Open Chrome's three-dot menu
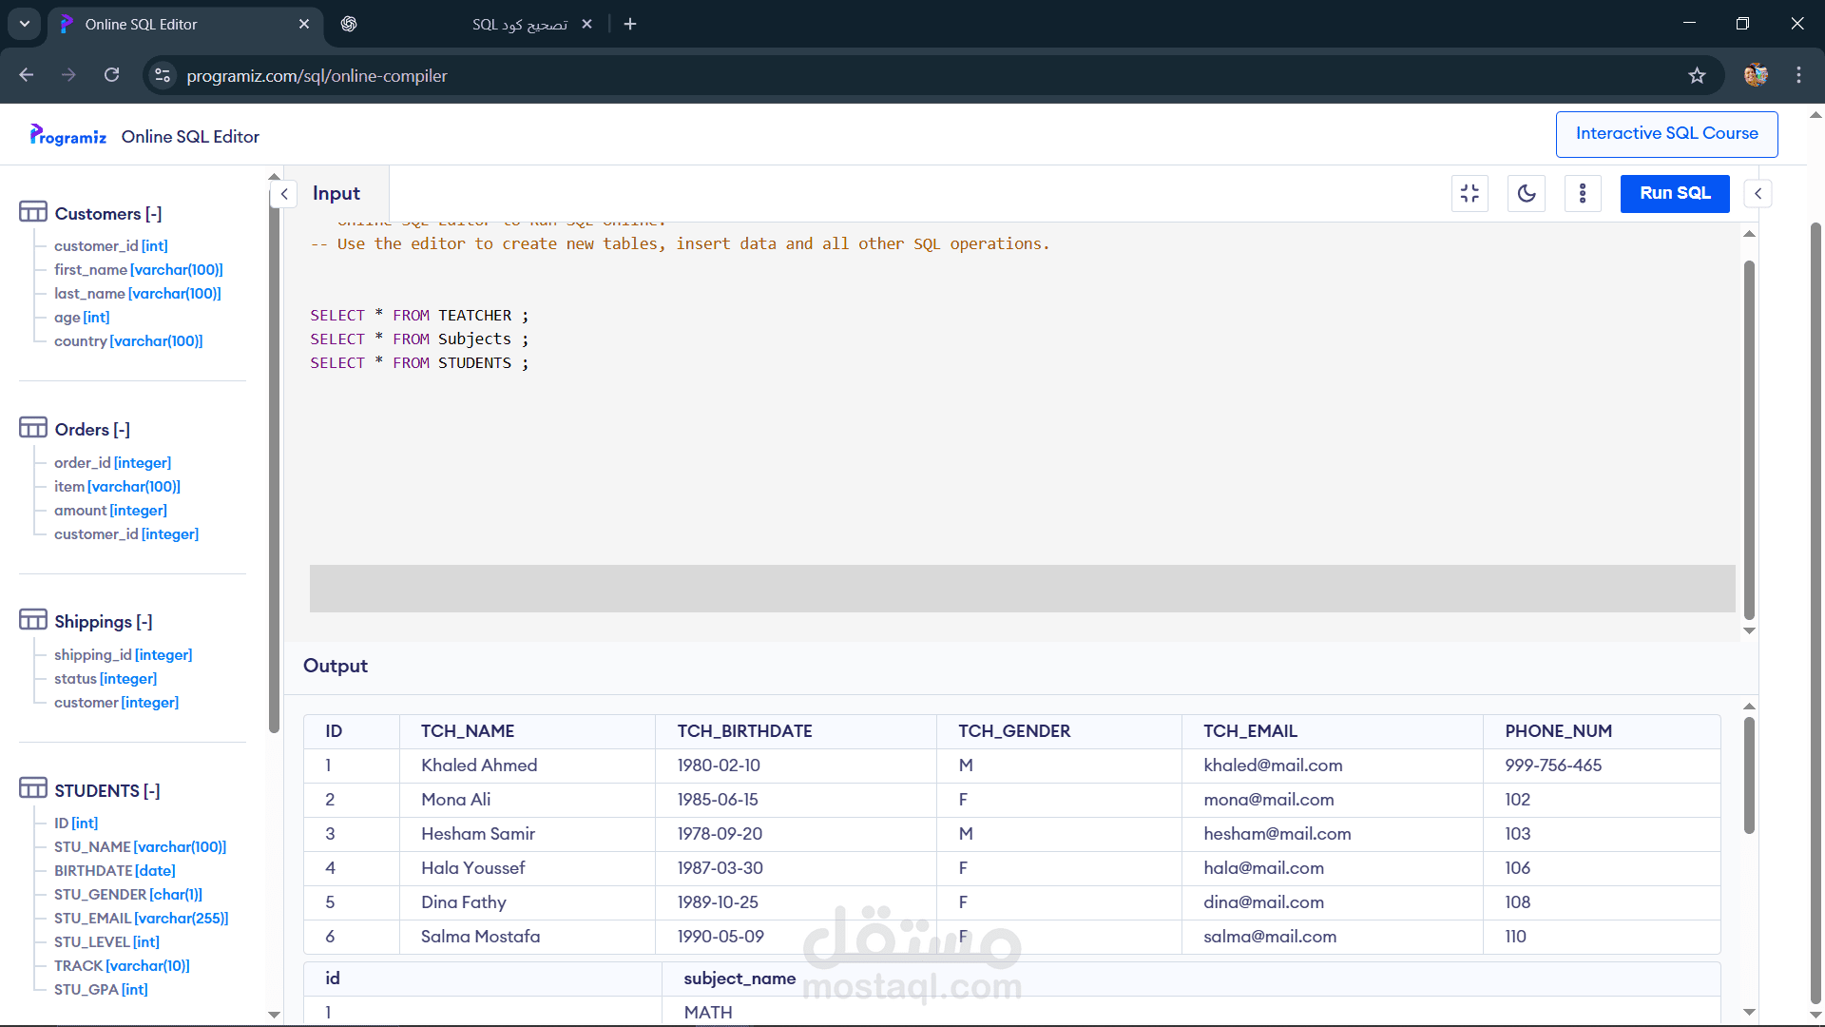Viewport: 1825px width, 1027px height. click(x=1798, y=76)
